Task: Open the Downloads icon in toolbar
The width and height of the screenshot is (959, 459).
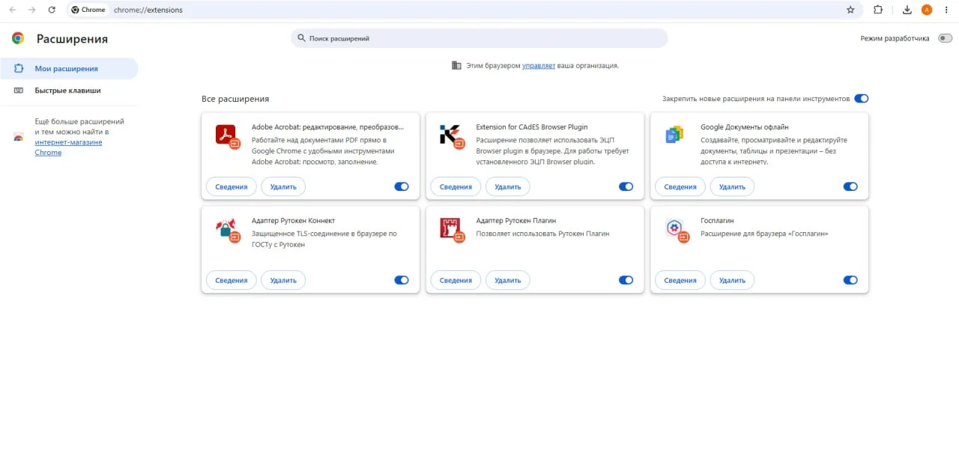Action: click(907, 10)
